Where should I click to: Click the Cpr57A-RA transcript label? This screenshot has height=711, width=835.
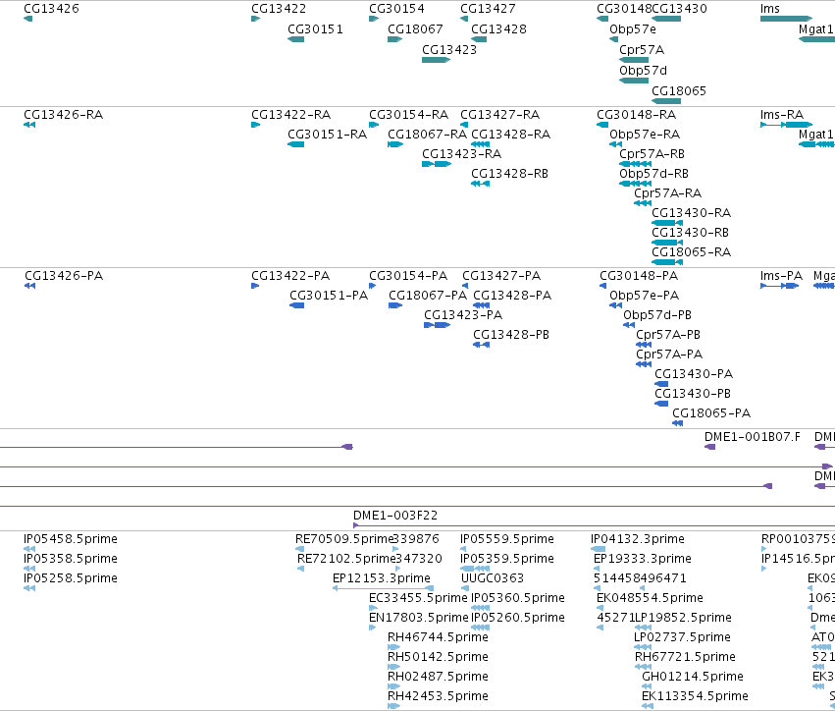[x=668, y=193]
